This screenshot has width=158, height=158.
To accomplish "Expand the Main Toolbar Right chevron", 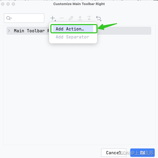I will point(9,31).
